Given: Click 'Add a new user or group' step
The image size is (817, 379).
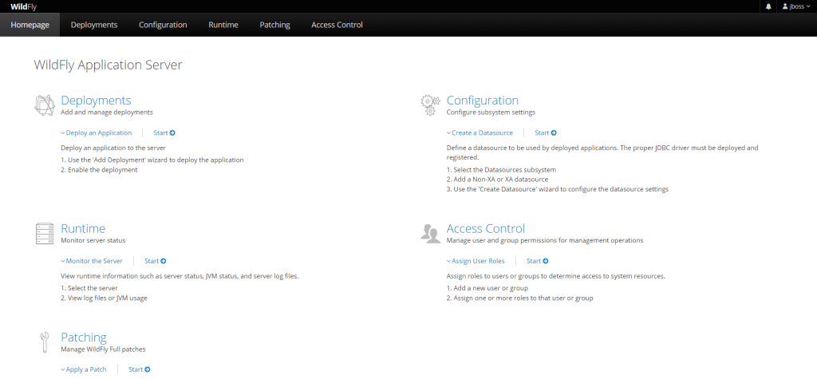Looking at the screenshot, I should click(x=487, y=288).
